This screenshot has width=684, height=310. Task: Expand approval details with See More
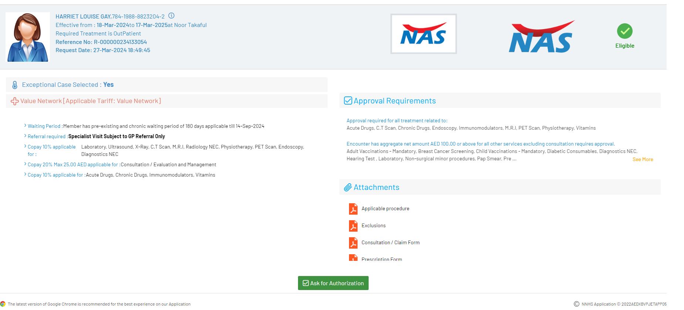pyautogui.click(x=643, y=159)
